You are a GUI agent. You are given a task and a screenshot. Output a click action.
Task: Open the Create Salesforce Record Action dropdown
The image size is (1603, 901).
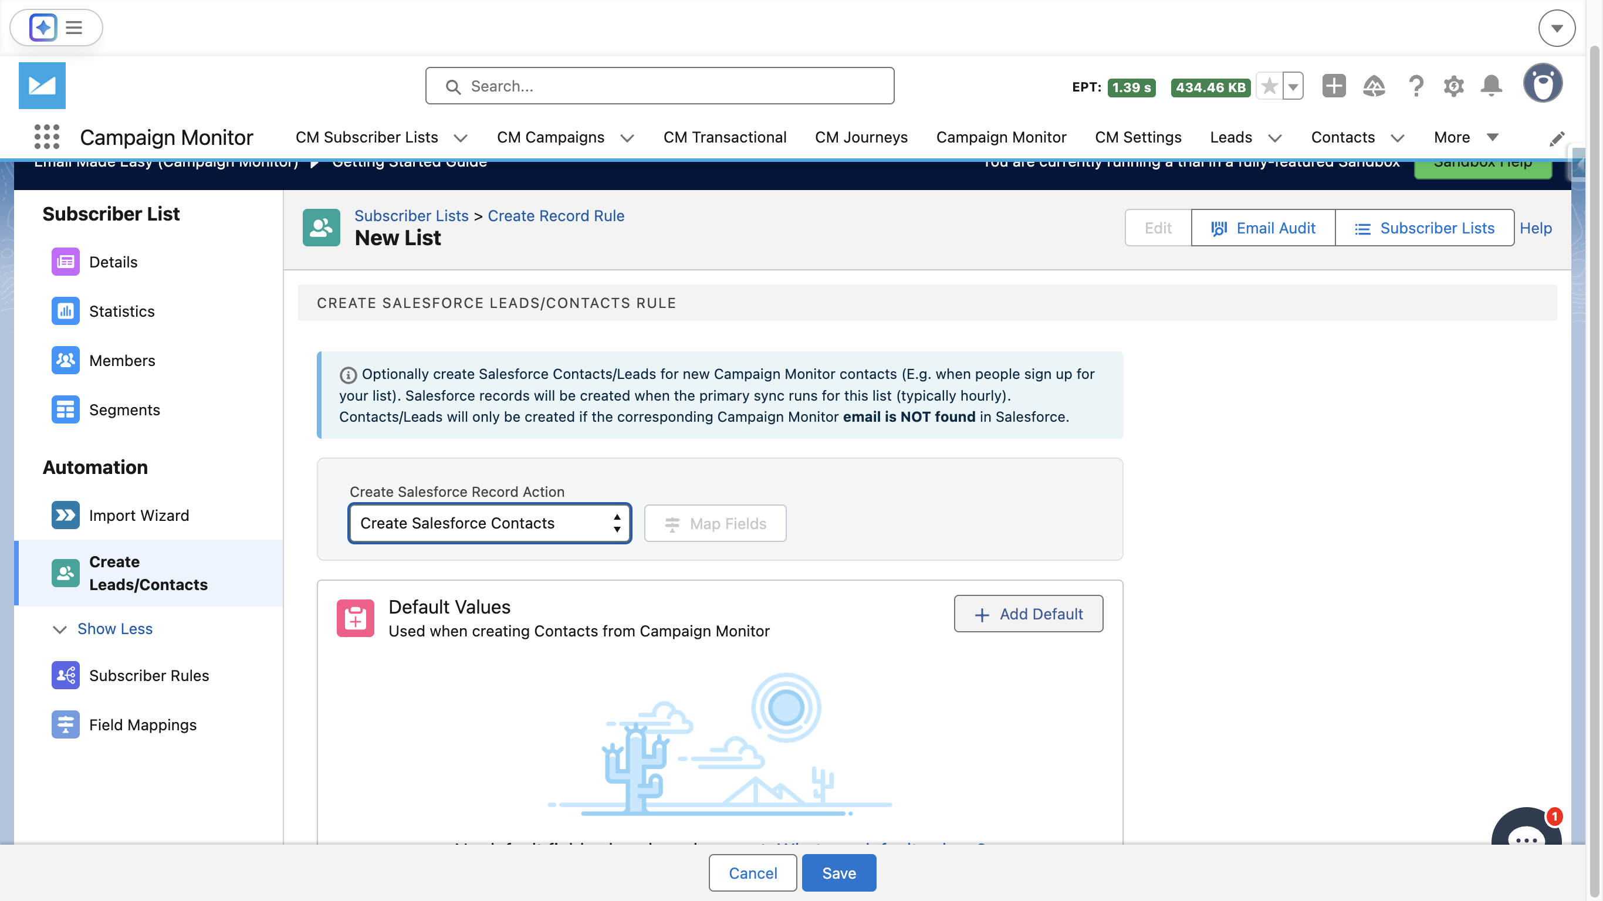coord(490,523)
